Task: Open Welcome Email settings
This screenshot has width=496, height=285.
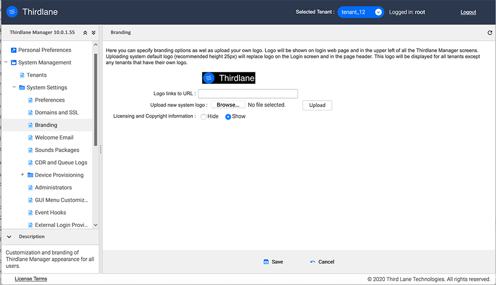Action: pyautogui.click(x=54, y=137)
